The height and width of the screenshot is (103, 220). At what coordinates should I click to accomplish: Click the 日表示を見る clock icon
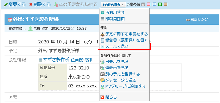103,62
